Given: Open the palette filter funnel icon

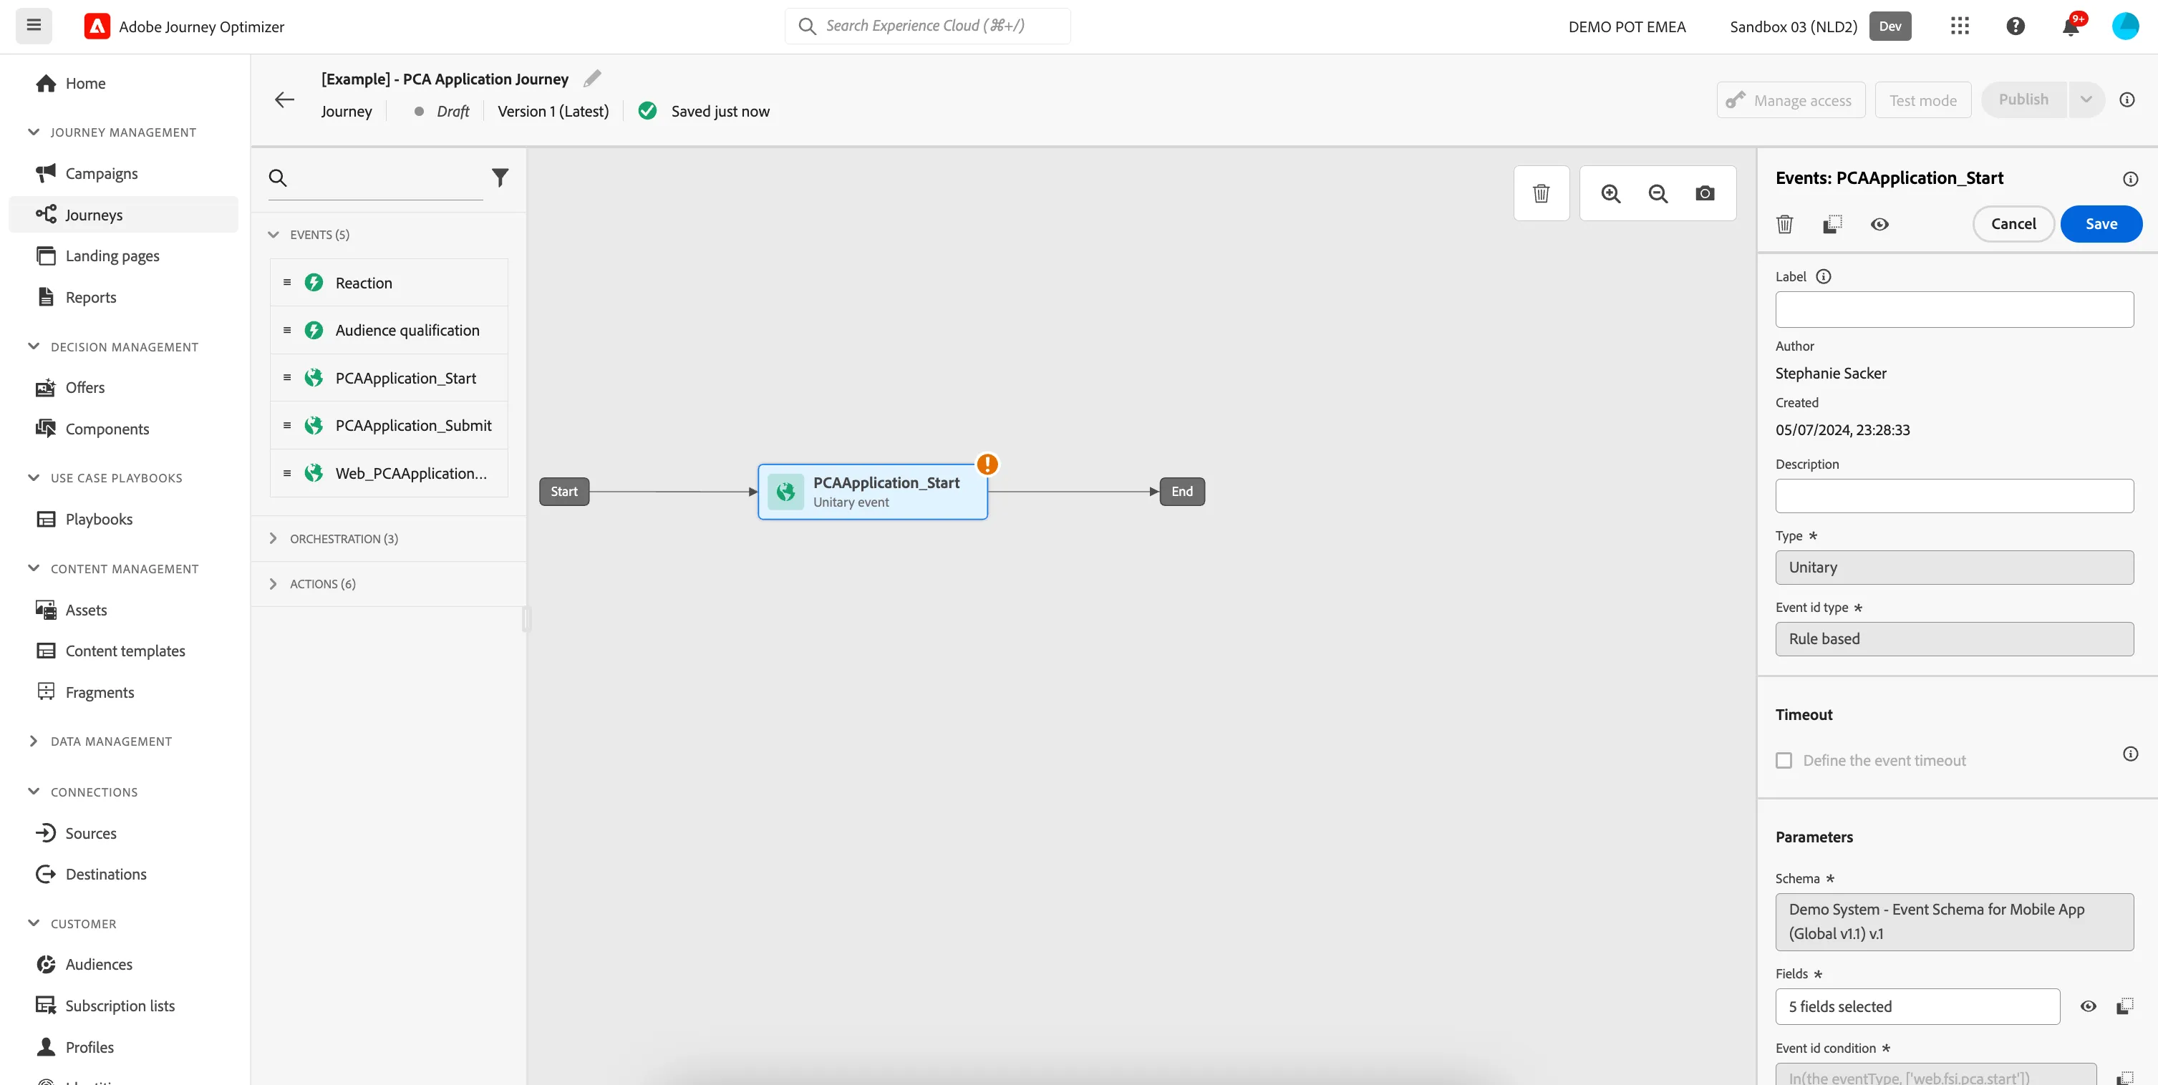Looking at the screenshot, I should 499,177.
